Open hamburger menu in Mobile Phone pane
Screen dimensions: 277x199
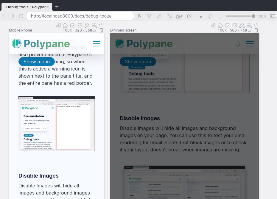point(97,43)
